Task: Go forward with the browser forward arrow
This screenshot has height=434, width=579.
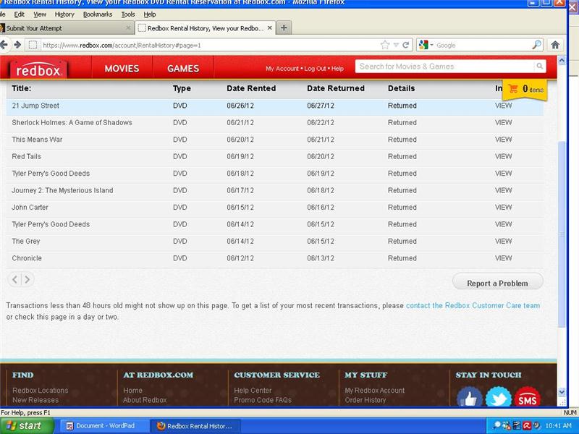Action: click(x=17, y=45)
